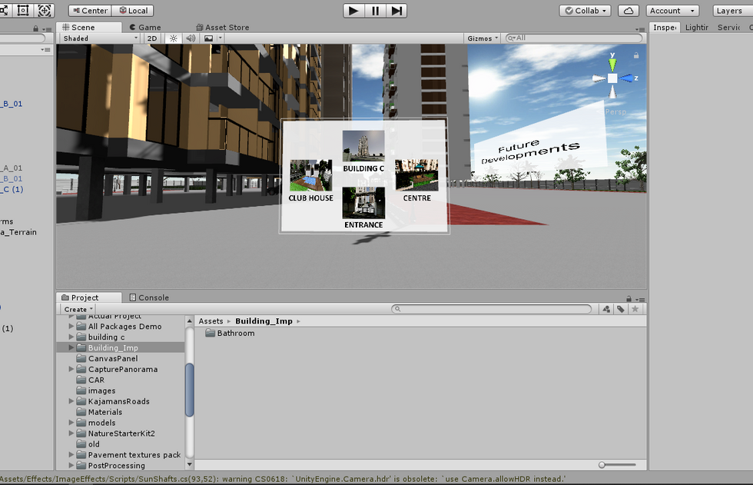Screen dimensions: 753x485
Task: Click the Assets breadcrumb link
Action: 211,321
